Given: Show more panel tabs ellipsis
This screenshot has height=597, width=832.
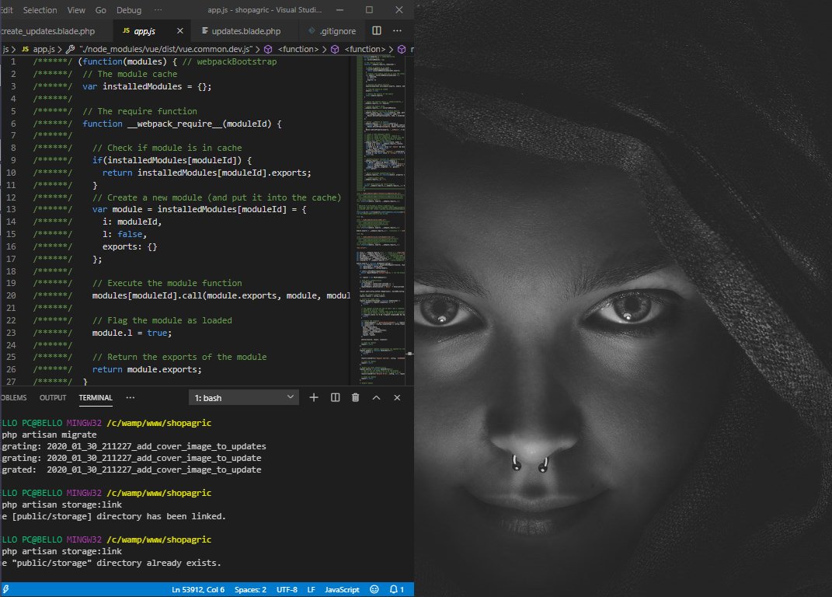Looking at the screenshot, I should pyautogui.click(x=131, y=397).
